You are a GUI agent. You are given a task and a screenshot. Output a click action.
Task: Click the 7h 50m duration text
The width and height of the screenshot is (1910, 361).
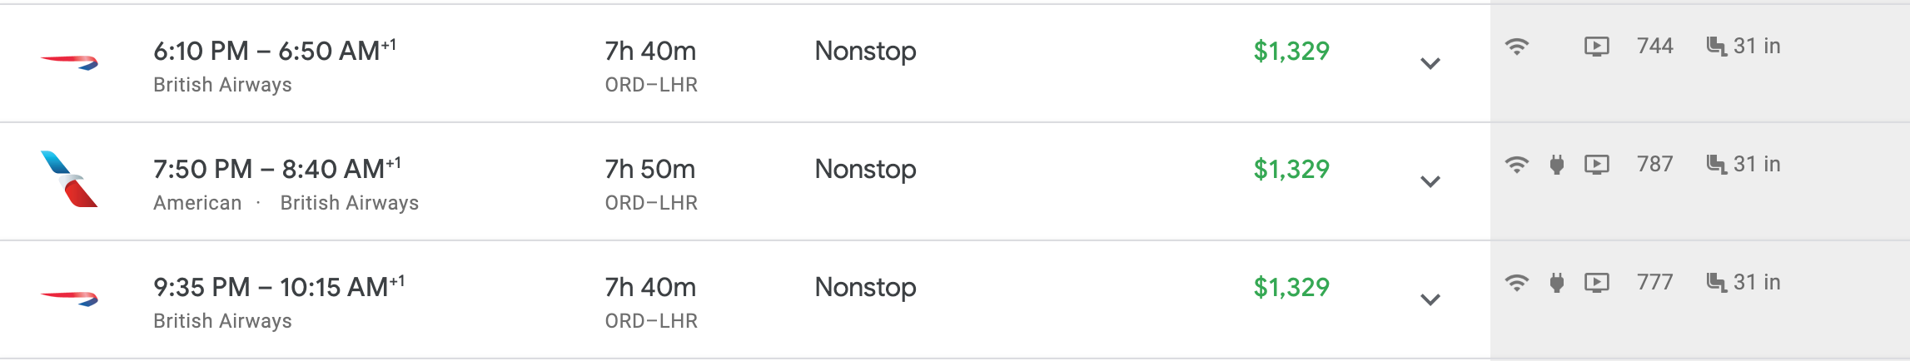[x=649, y=169]
